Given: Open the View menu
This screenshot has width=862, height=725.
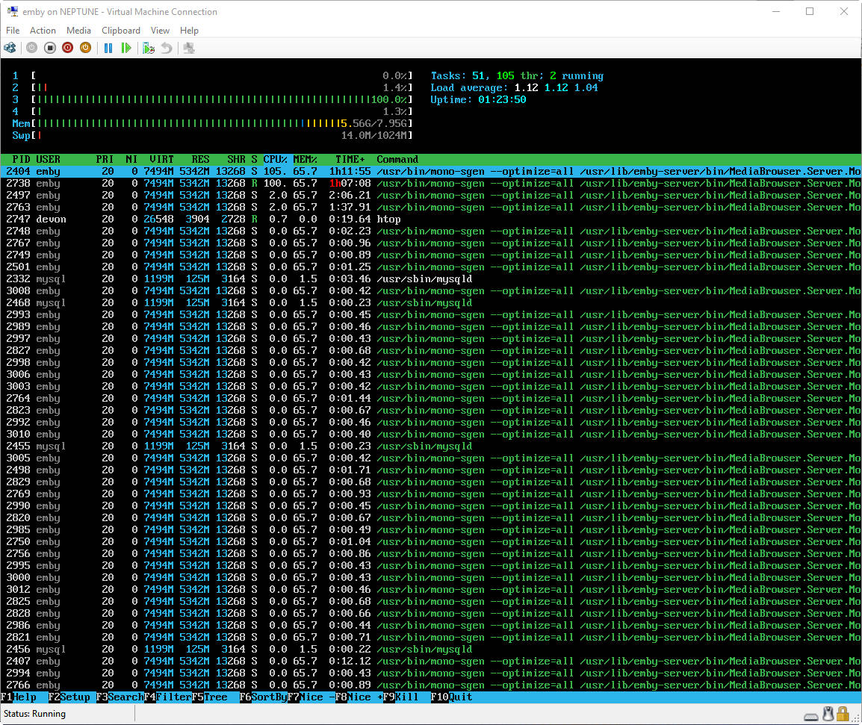Looking at the screenshot, I should click(160, 31).
